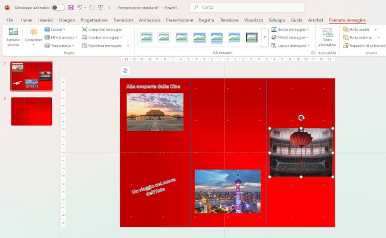Expand Porta avanti dropdown arrow
The width and height of the screenshot is (386, 238).
pos(375,30)
